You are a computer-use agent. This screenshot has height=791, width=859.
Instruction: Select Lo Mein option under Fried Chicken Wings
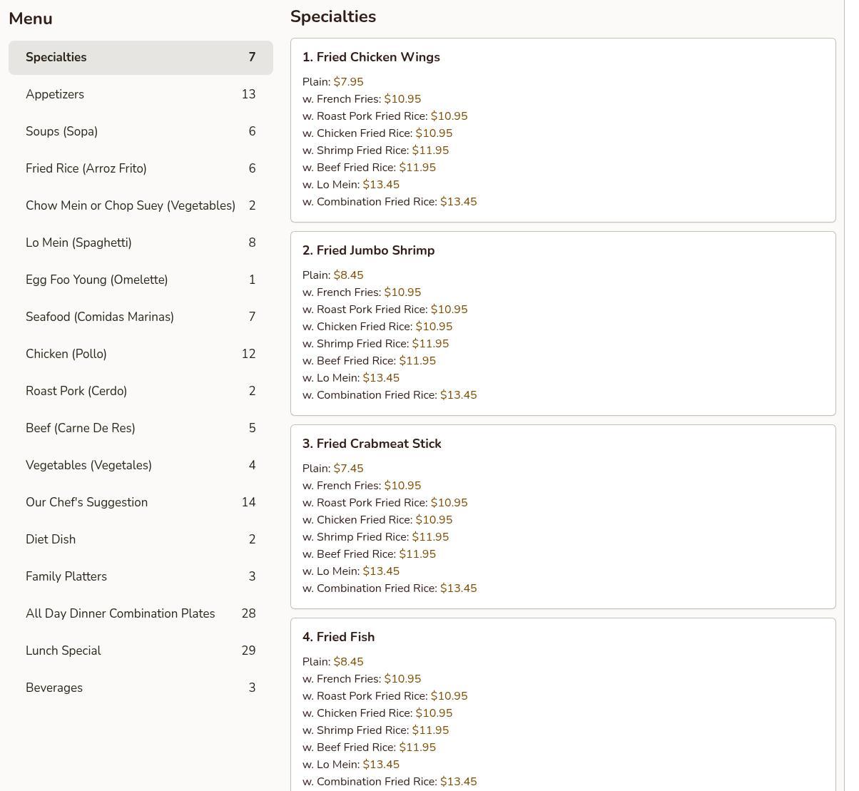(x=351, y=185)
